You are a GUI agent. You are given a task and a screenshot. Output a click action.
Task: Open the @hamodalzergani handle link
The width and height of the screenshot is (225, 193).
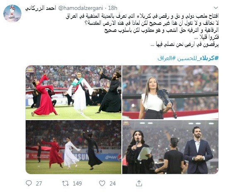coord(80,8)
